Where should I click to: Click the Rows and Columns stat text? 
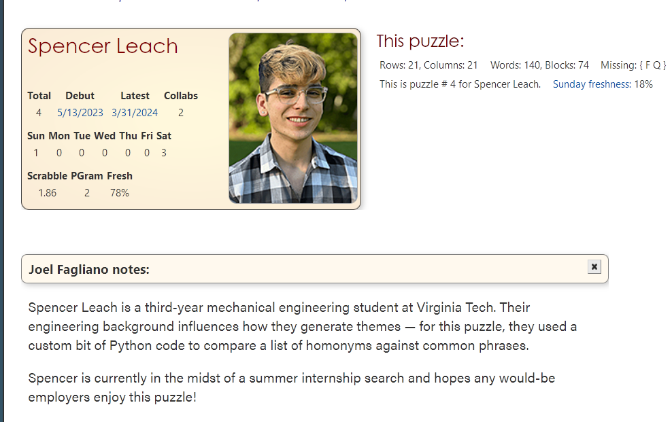pyautogui.click(x=429, y=65)
